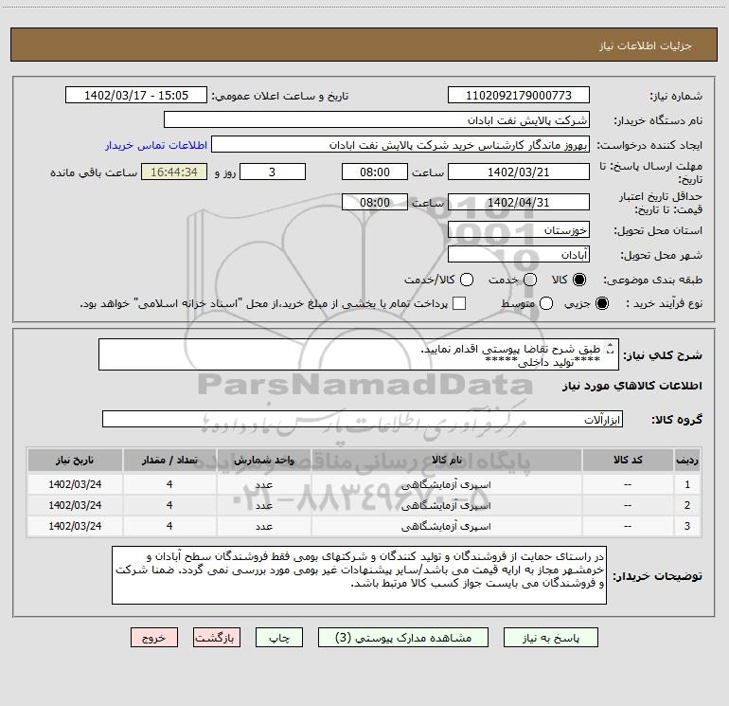Image resolution: width=729 pixels, height=706 pixels.
Task: Click row 1 date 1402/03/24
Action: (75, 484)
